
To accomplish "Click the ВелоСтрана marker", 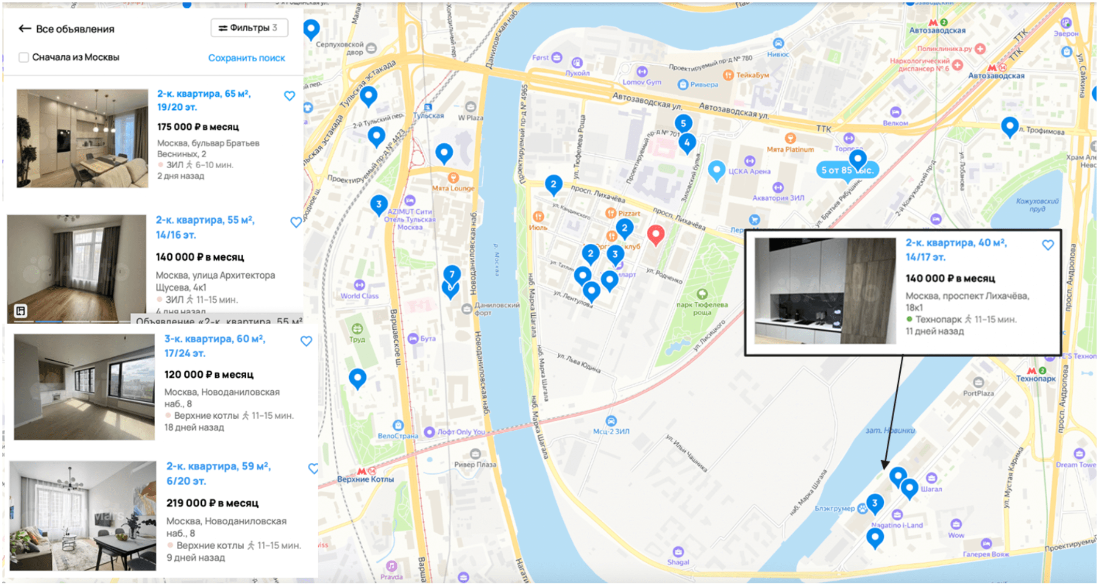I will 398,425.
